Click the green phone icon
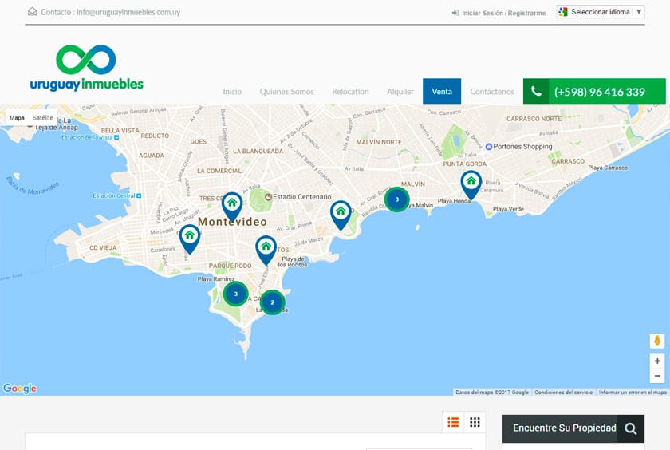This screenshot has height=450, width=670. point(536,91)
